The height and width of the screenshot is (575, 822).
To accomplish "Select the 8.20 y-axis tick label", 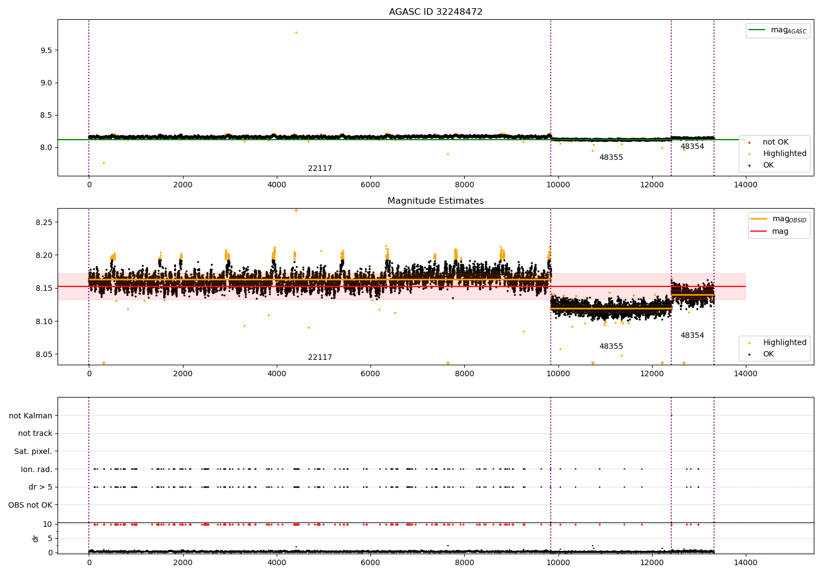I will (x=44, y=255).
